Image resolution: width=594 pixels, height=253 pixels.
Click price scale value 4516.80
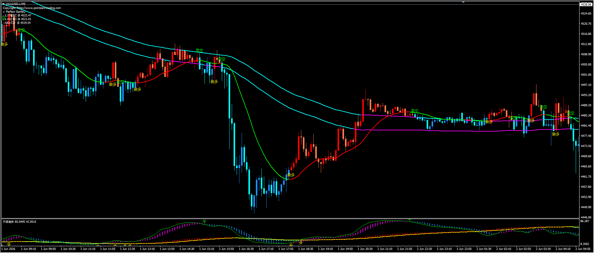point(586,34)
